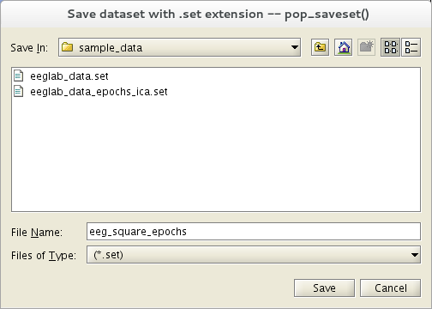
Task: Jump to the home directory
Action: tap(343, 47)
